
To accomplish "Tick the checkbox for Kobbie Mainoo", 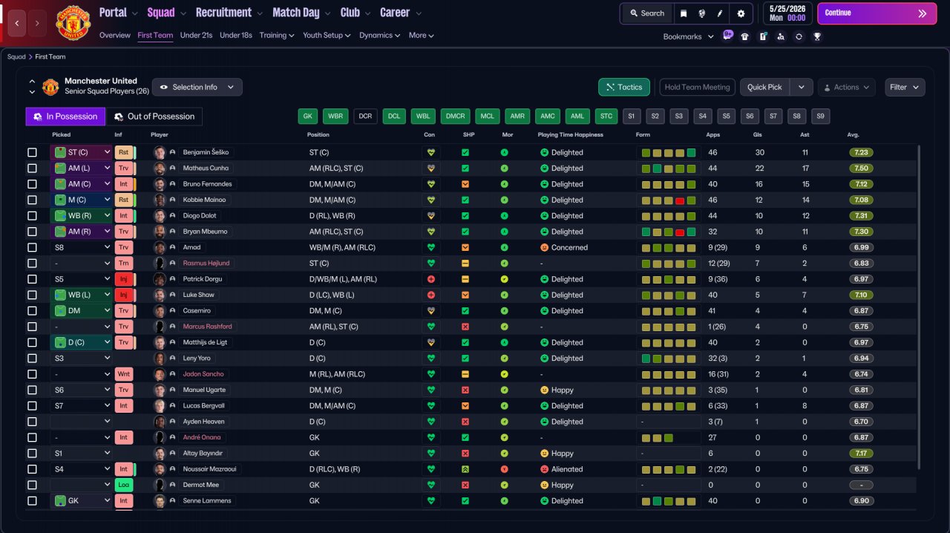I will (x=32, y=200).
